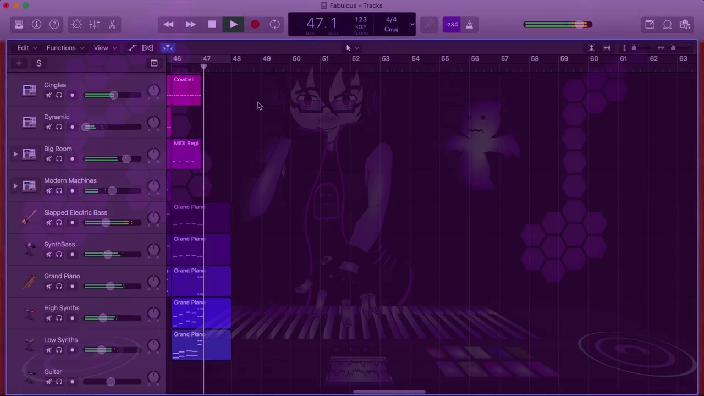Toggle the Tuner icon
The height and width of the screenshot is (396, 704).
pyautogui.click(x=429, y=24)
